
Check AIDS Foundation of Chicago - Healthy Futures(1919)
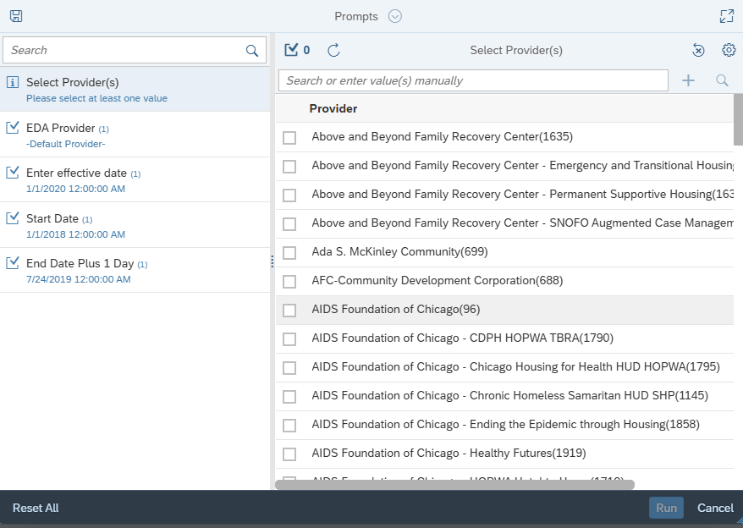(x=289, y=454)
